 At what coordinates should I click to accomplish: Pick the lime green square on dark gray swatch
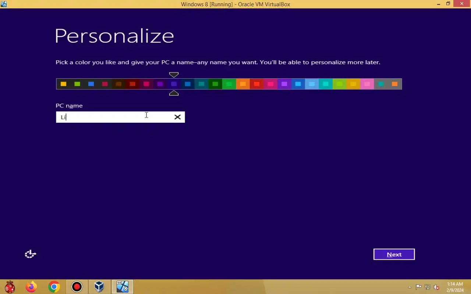point(77,84)
